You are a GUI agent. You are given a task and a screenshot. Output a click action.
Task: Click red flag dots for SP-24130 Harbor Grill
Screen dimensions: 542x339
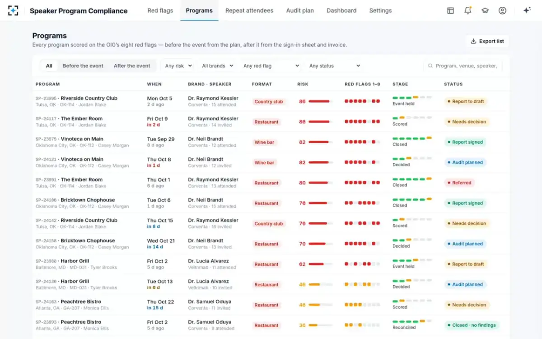click(362, 285)
